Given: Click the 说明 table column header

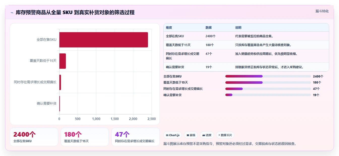Looking at the screenshot, I should pos(238,27).
